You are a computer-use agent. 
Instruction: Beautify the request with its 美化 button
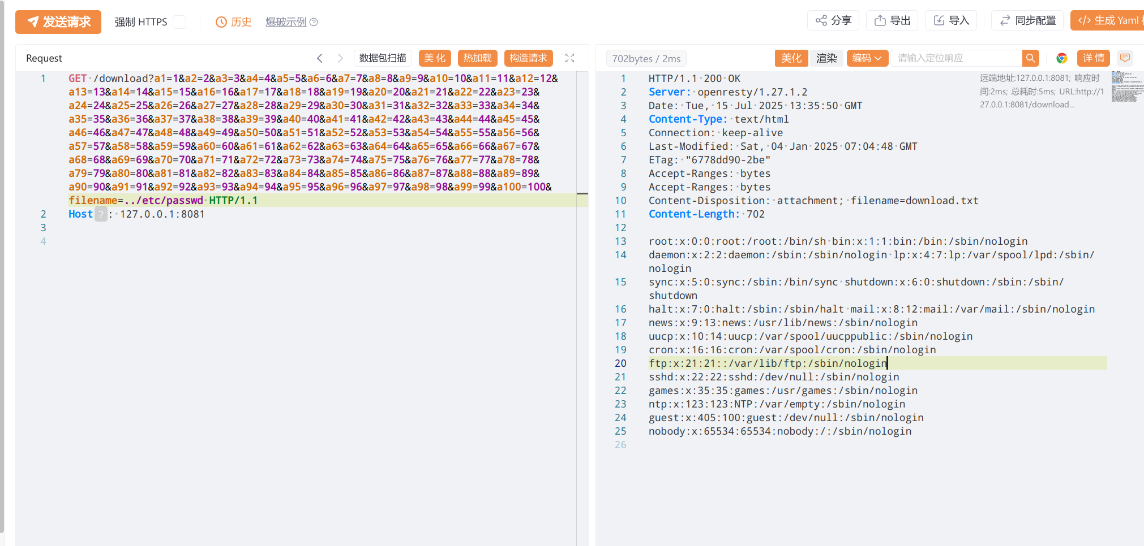(x=435, y=58)
